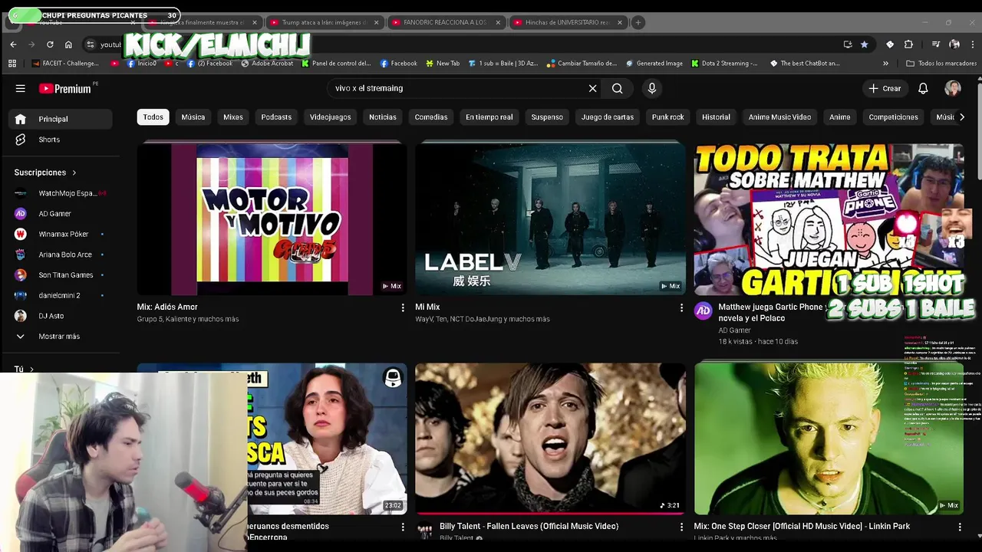This screenshot has height=552, width=982.
Task: Select the Comedias filter chip
Action: tap(431, 117)
